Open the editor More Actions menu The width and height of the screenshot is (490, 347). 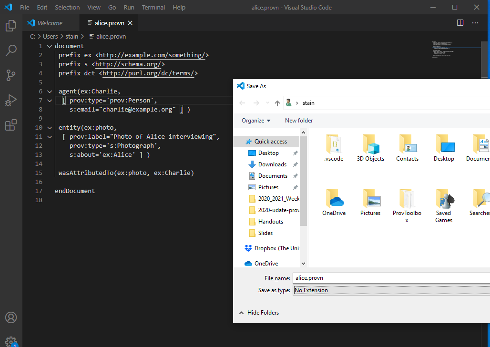coord(475,23)
